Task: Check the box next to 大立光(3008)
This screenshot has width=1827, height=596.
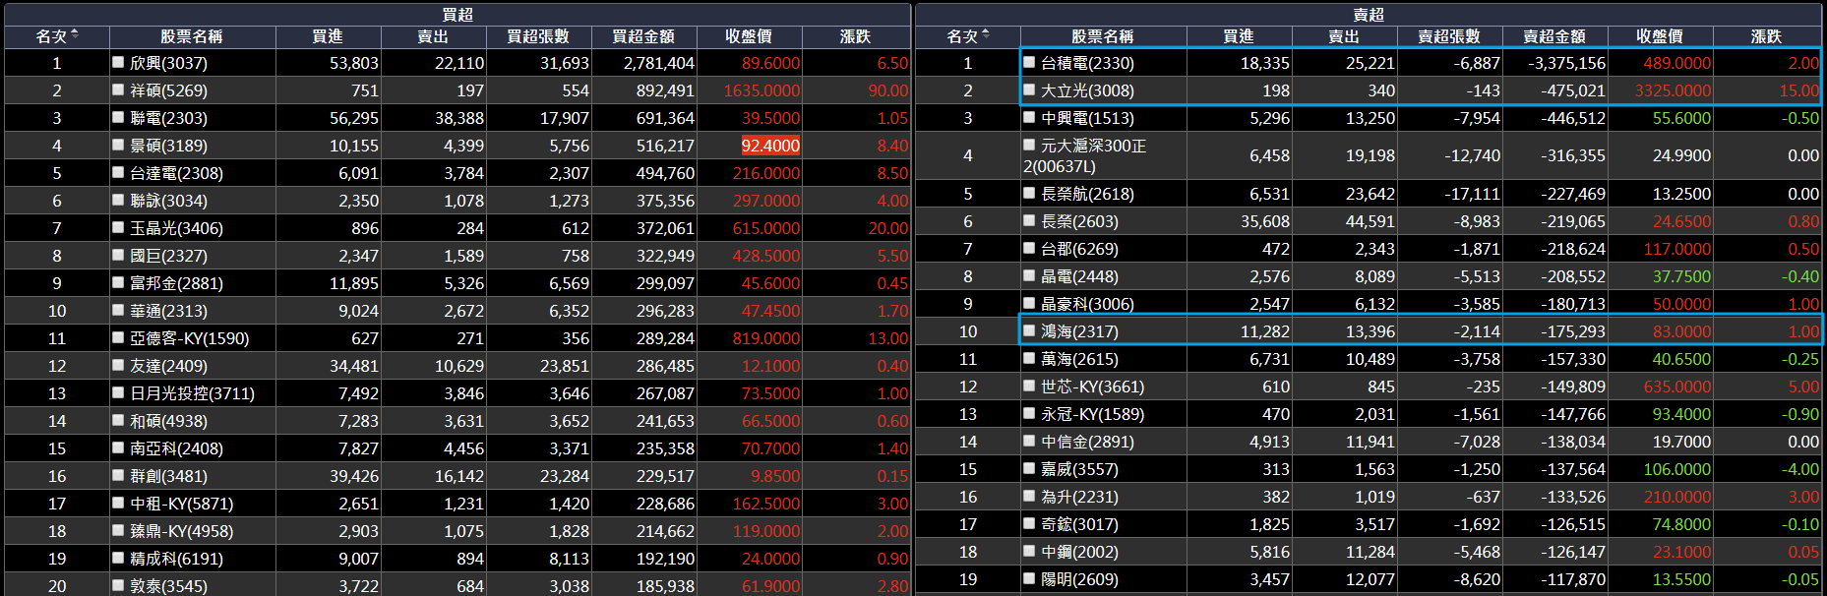Action: pyautogui.click(x=1029, y=89)
